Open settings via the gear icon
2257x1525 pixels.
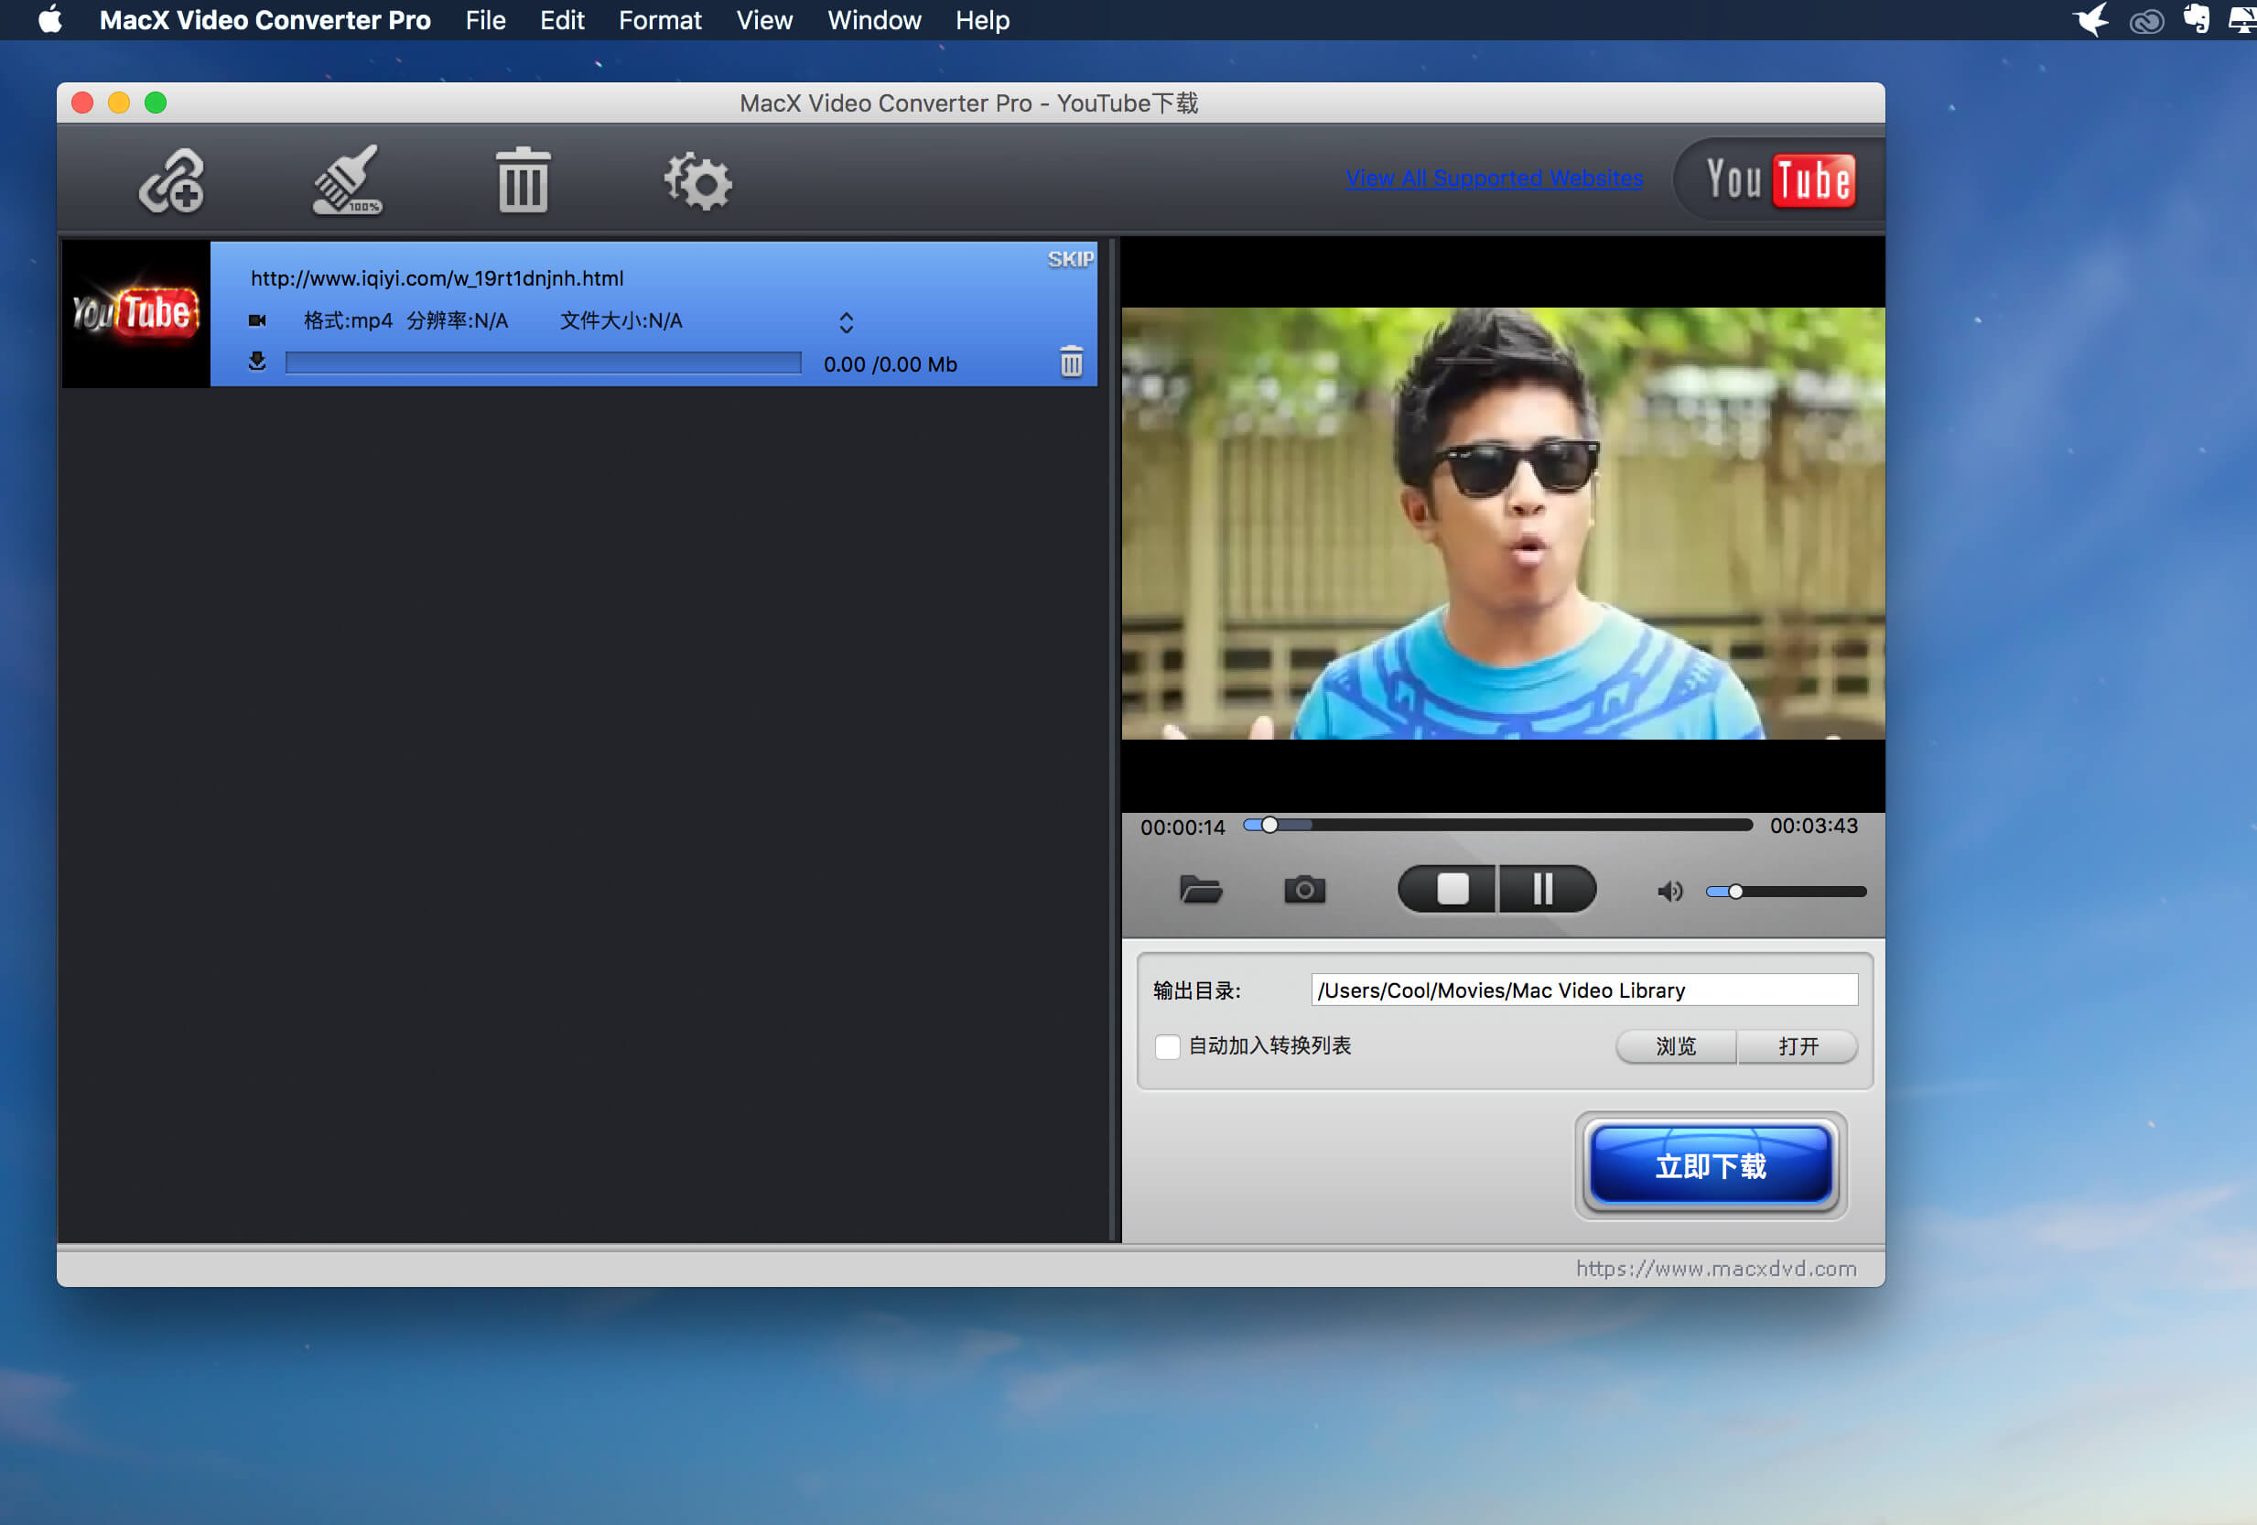coord(697,180)
